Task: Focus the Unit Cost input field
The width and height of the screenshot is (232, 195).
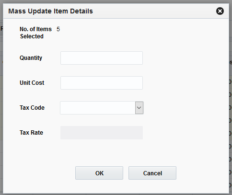Action: 102,83
